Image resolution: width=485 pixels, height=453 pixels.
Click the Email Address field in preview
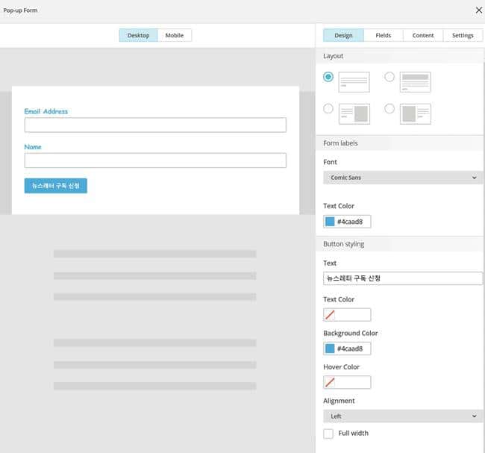[155, 125]
